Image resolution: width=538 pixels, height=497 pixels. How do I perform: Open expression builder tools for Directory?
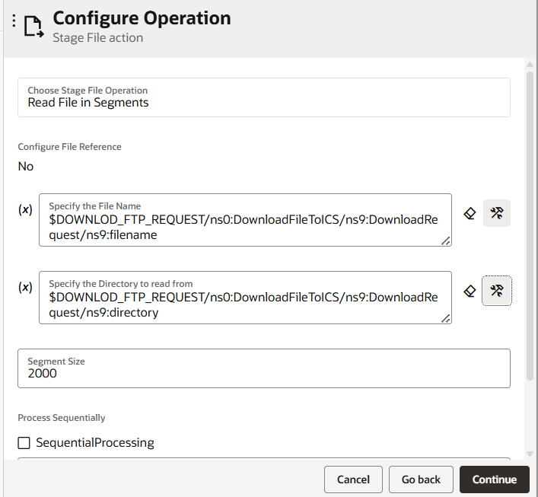point(496,291)
